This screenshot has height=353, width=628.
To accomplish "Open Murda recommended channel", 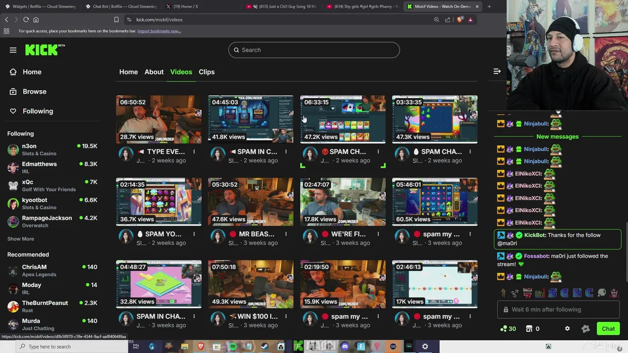I will click(x=52, y=324).
